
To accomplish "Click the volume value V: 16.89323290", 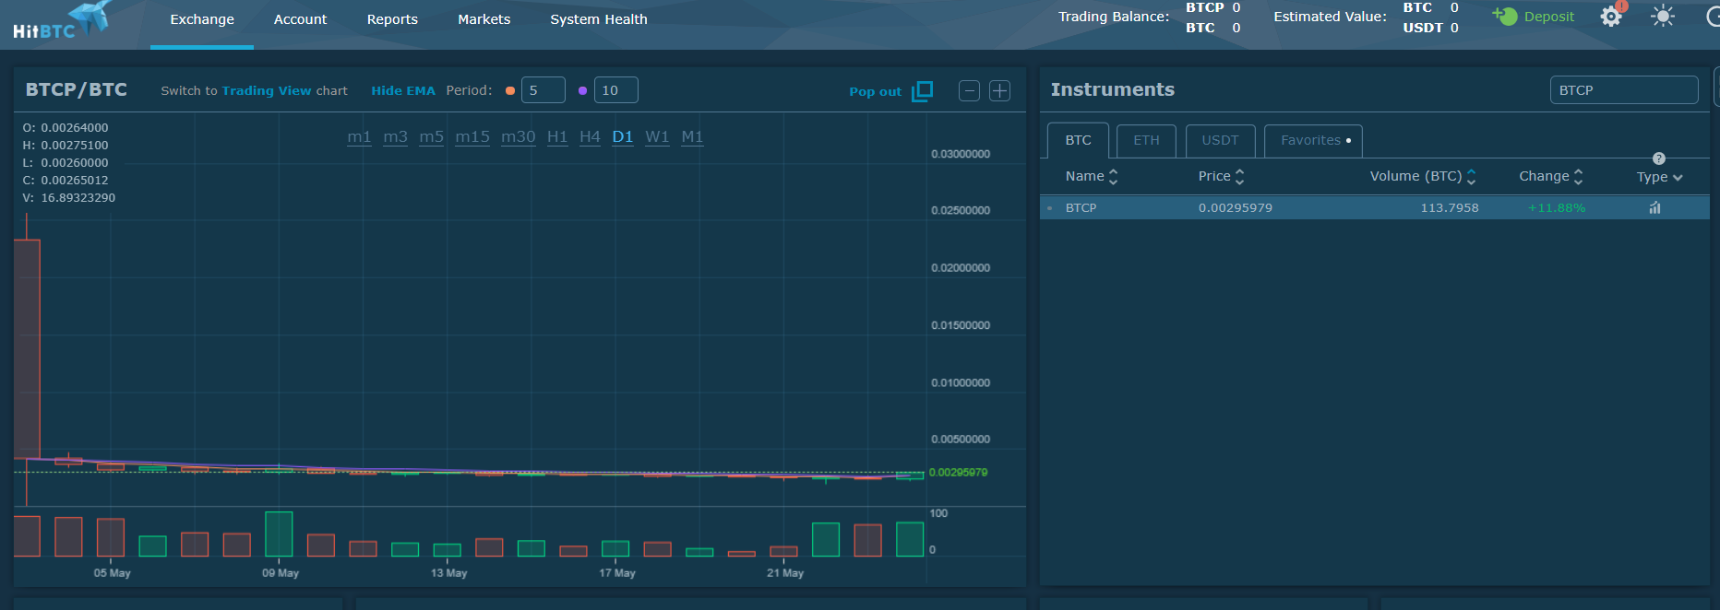I will click(x=69, y=198).
